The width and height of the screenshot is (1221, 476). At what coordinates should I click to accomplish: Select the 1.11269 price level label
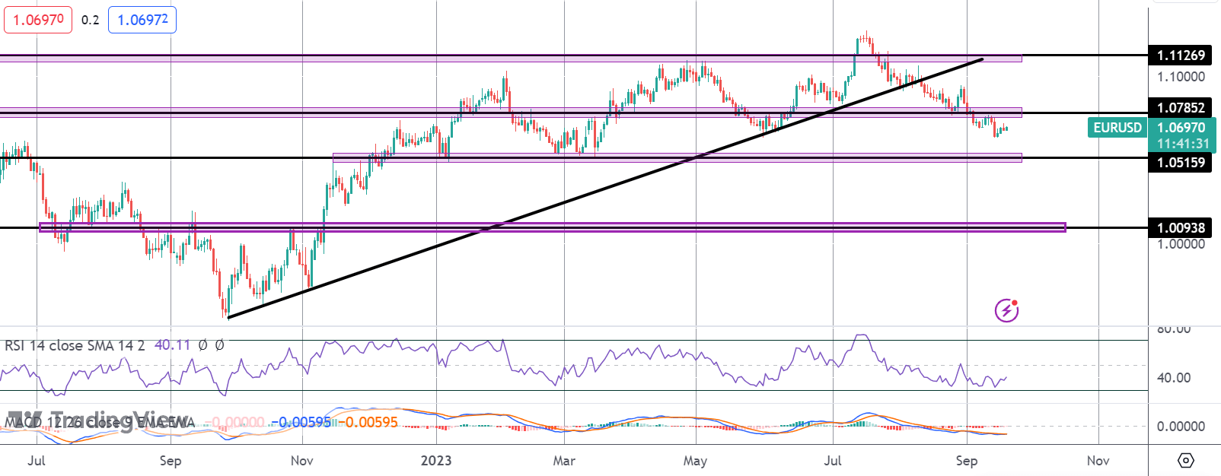coord(1181,56)
